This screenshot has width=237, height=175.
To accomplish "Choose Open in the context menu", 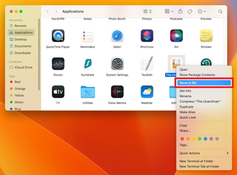I will tap(204, 69).
